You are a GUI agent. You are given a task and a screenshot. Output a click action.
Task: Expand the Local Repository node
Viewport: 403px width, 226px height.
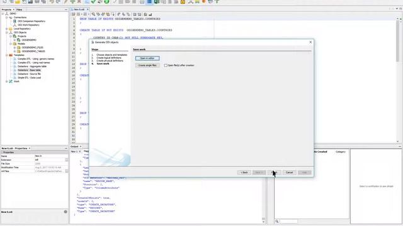tap(7, 29)
